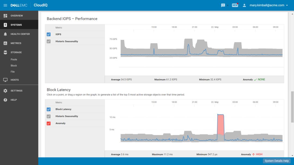
Task: Open dropdown arrow next to feedback icon
Action: click(x=228, y=5)
